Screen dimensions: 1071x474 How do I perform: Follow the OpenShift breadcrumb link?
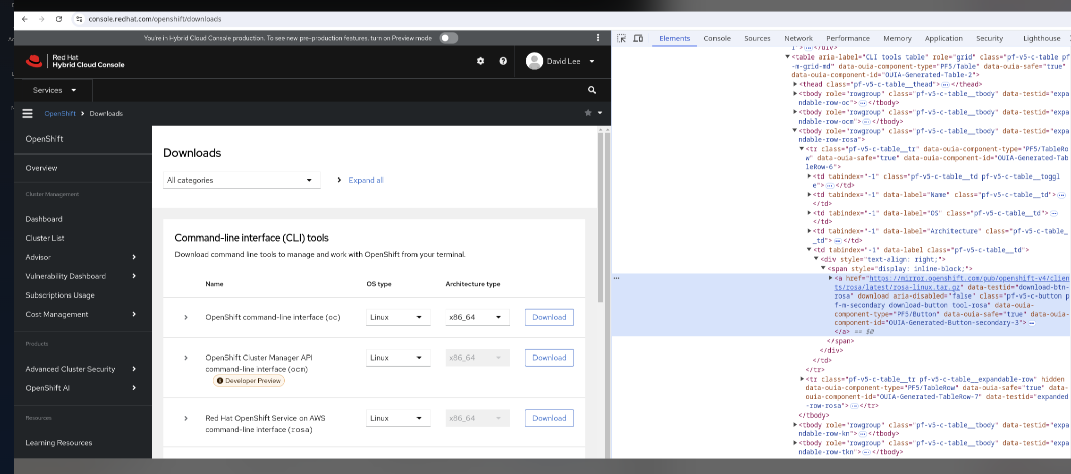[60, 114]
